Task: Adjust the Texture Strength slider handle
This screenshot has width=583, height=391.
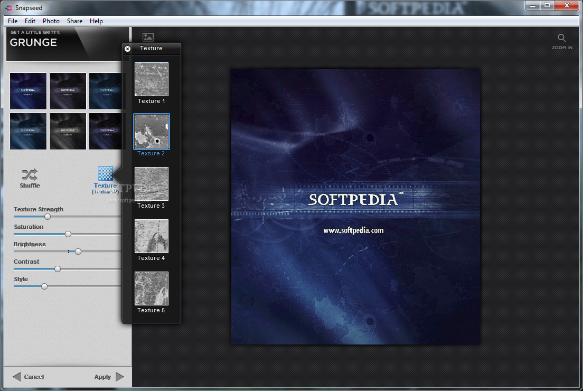Action: click(x=48, y=217)
